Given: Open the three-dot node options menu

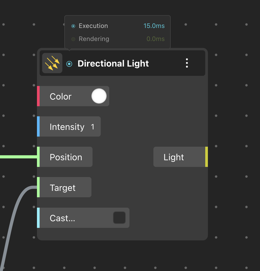Looking at the screenshot, I should (x=187, y=63).
